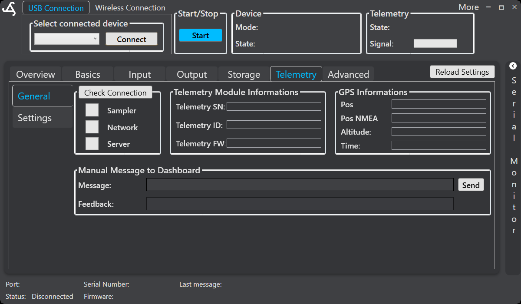This screenshot has width=521, height=304.
Task: Click the Last message label
Action: (x=201, y=284)
